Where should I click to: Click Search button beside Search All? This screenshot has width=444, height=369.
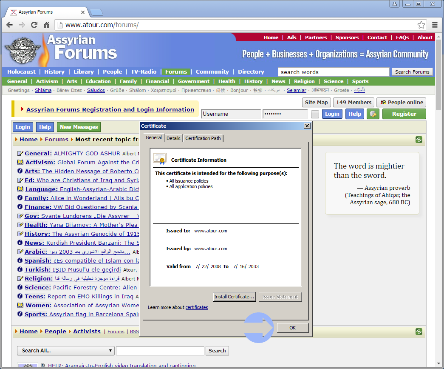pos(217,351)
